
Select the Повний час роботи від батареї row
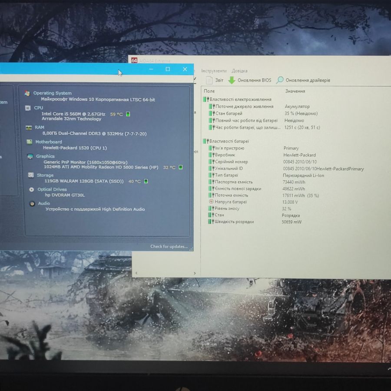(257, 120)
